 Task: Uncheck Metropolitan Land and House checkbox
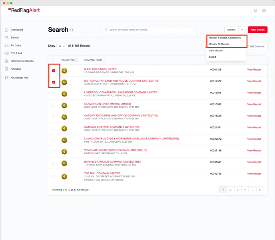coord(54,82)
